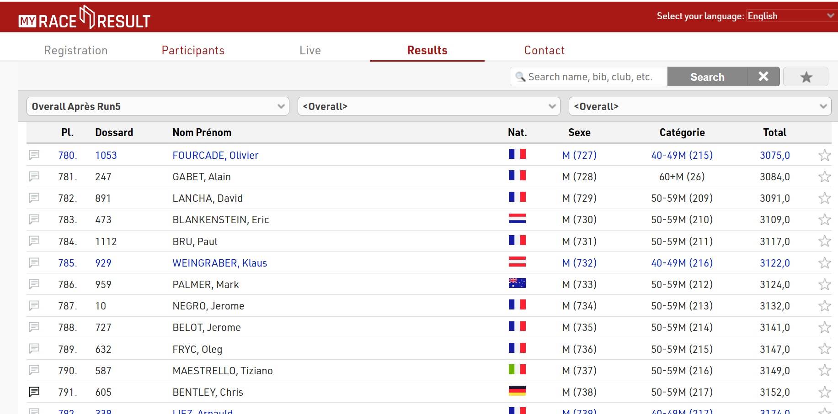Click the Austrian flag for WEINGRABER, Klaus
Screen dimensions: 838x414
click(517, 262)
